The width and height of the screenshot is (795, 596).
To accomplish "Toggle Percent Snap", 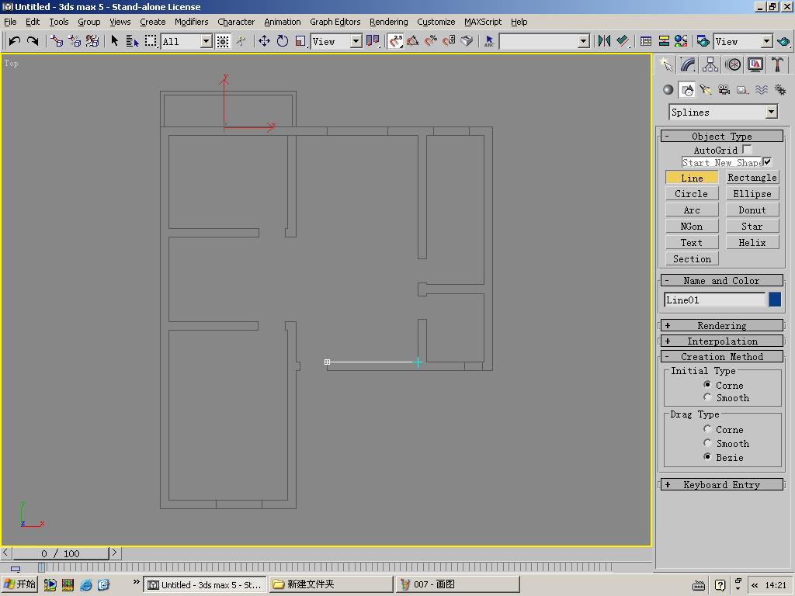I will point(430,41).
